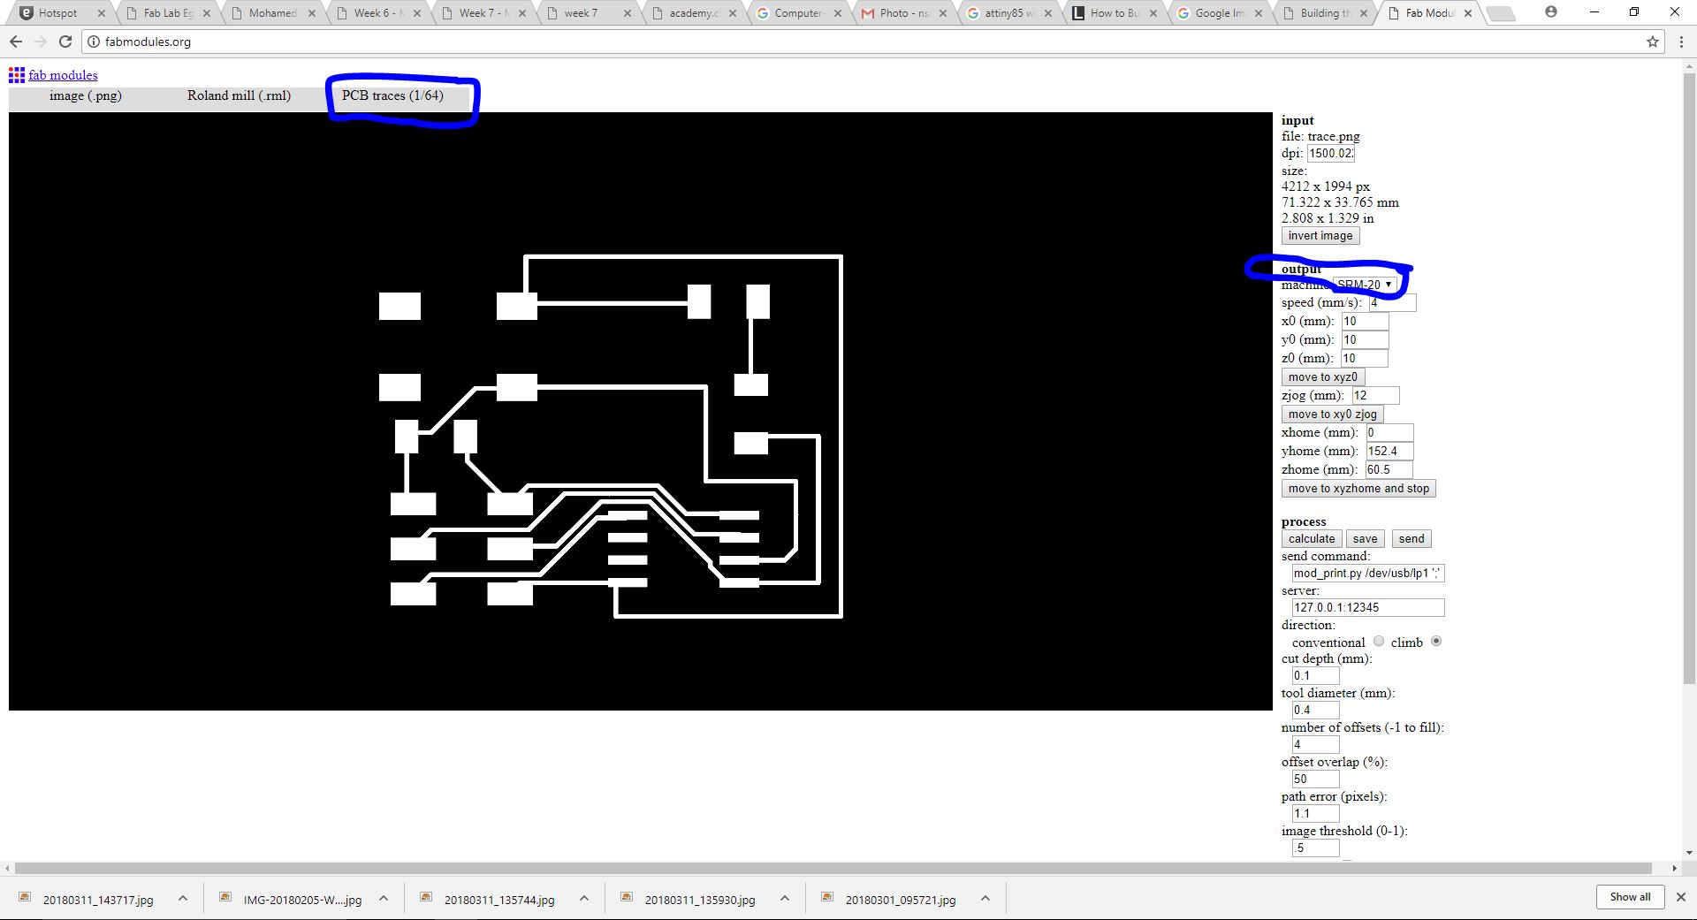Viewport: 1697px width, 920px height.
Task: Switch to the How to Bu tab
Action: click(x=1114, y=13)
